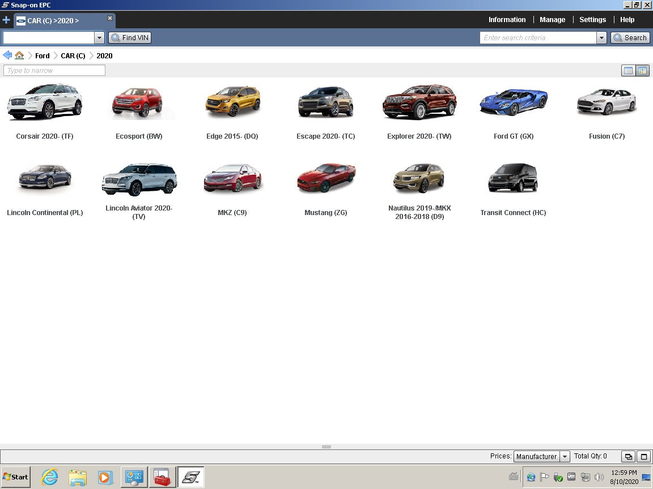Open the Information menu
The image size is (653, 489).
(507, 20)
